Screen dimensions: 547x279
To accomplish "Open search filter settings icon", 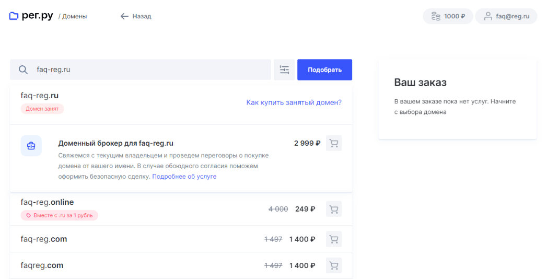I will click(284, 70).
